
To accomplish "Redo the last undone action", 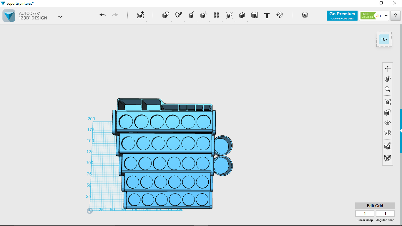I will pos(115,15).
